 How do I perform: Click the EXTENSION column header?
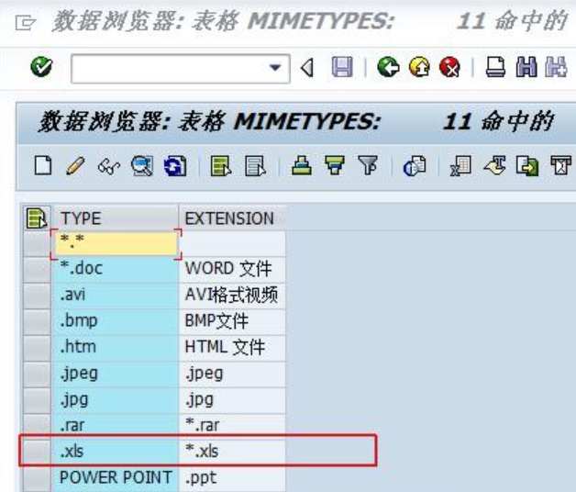pos(232,218)
